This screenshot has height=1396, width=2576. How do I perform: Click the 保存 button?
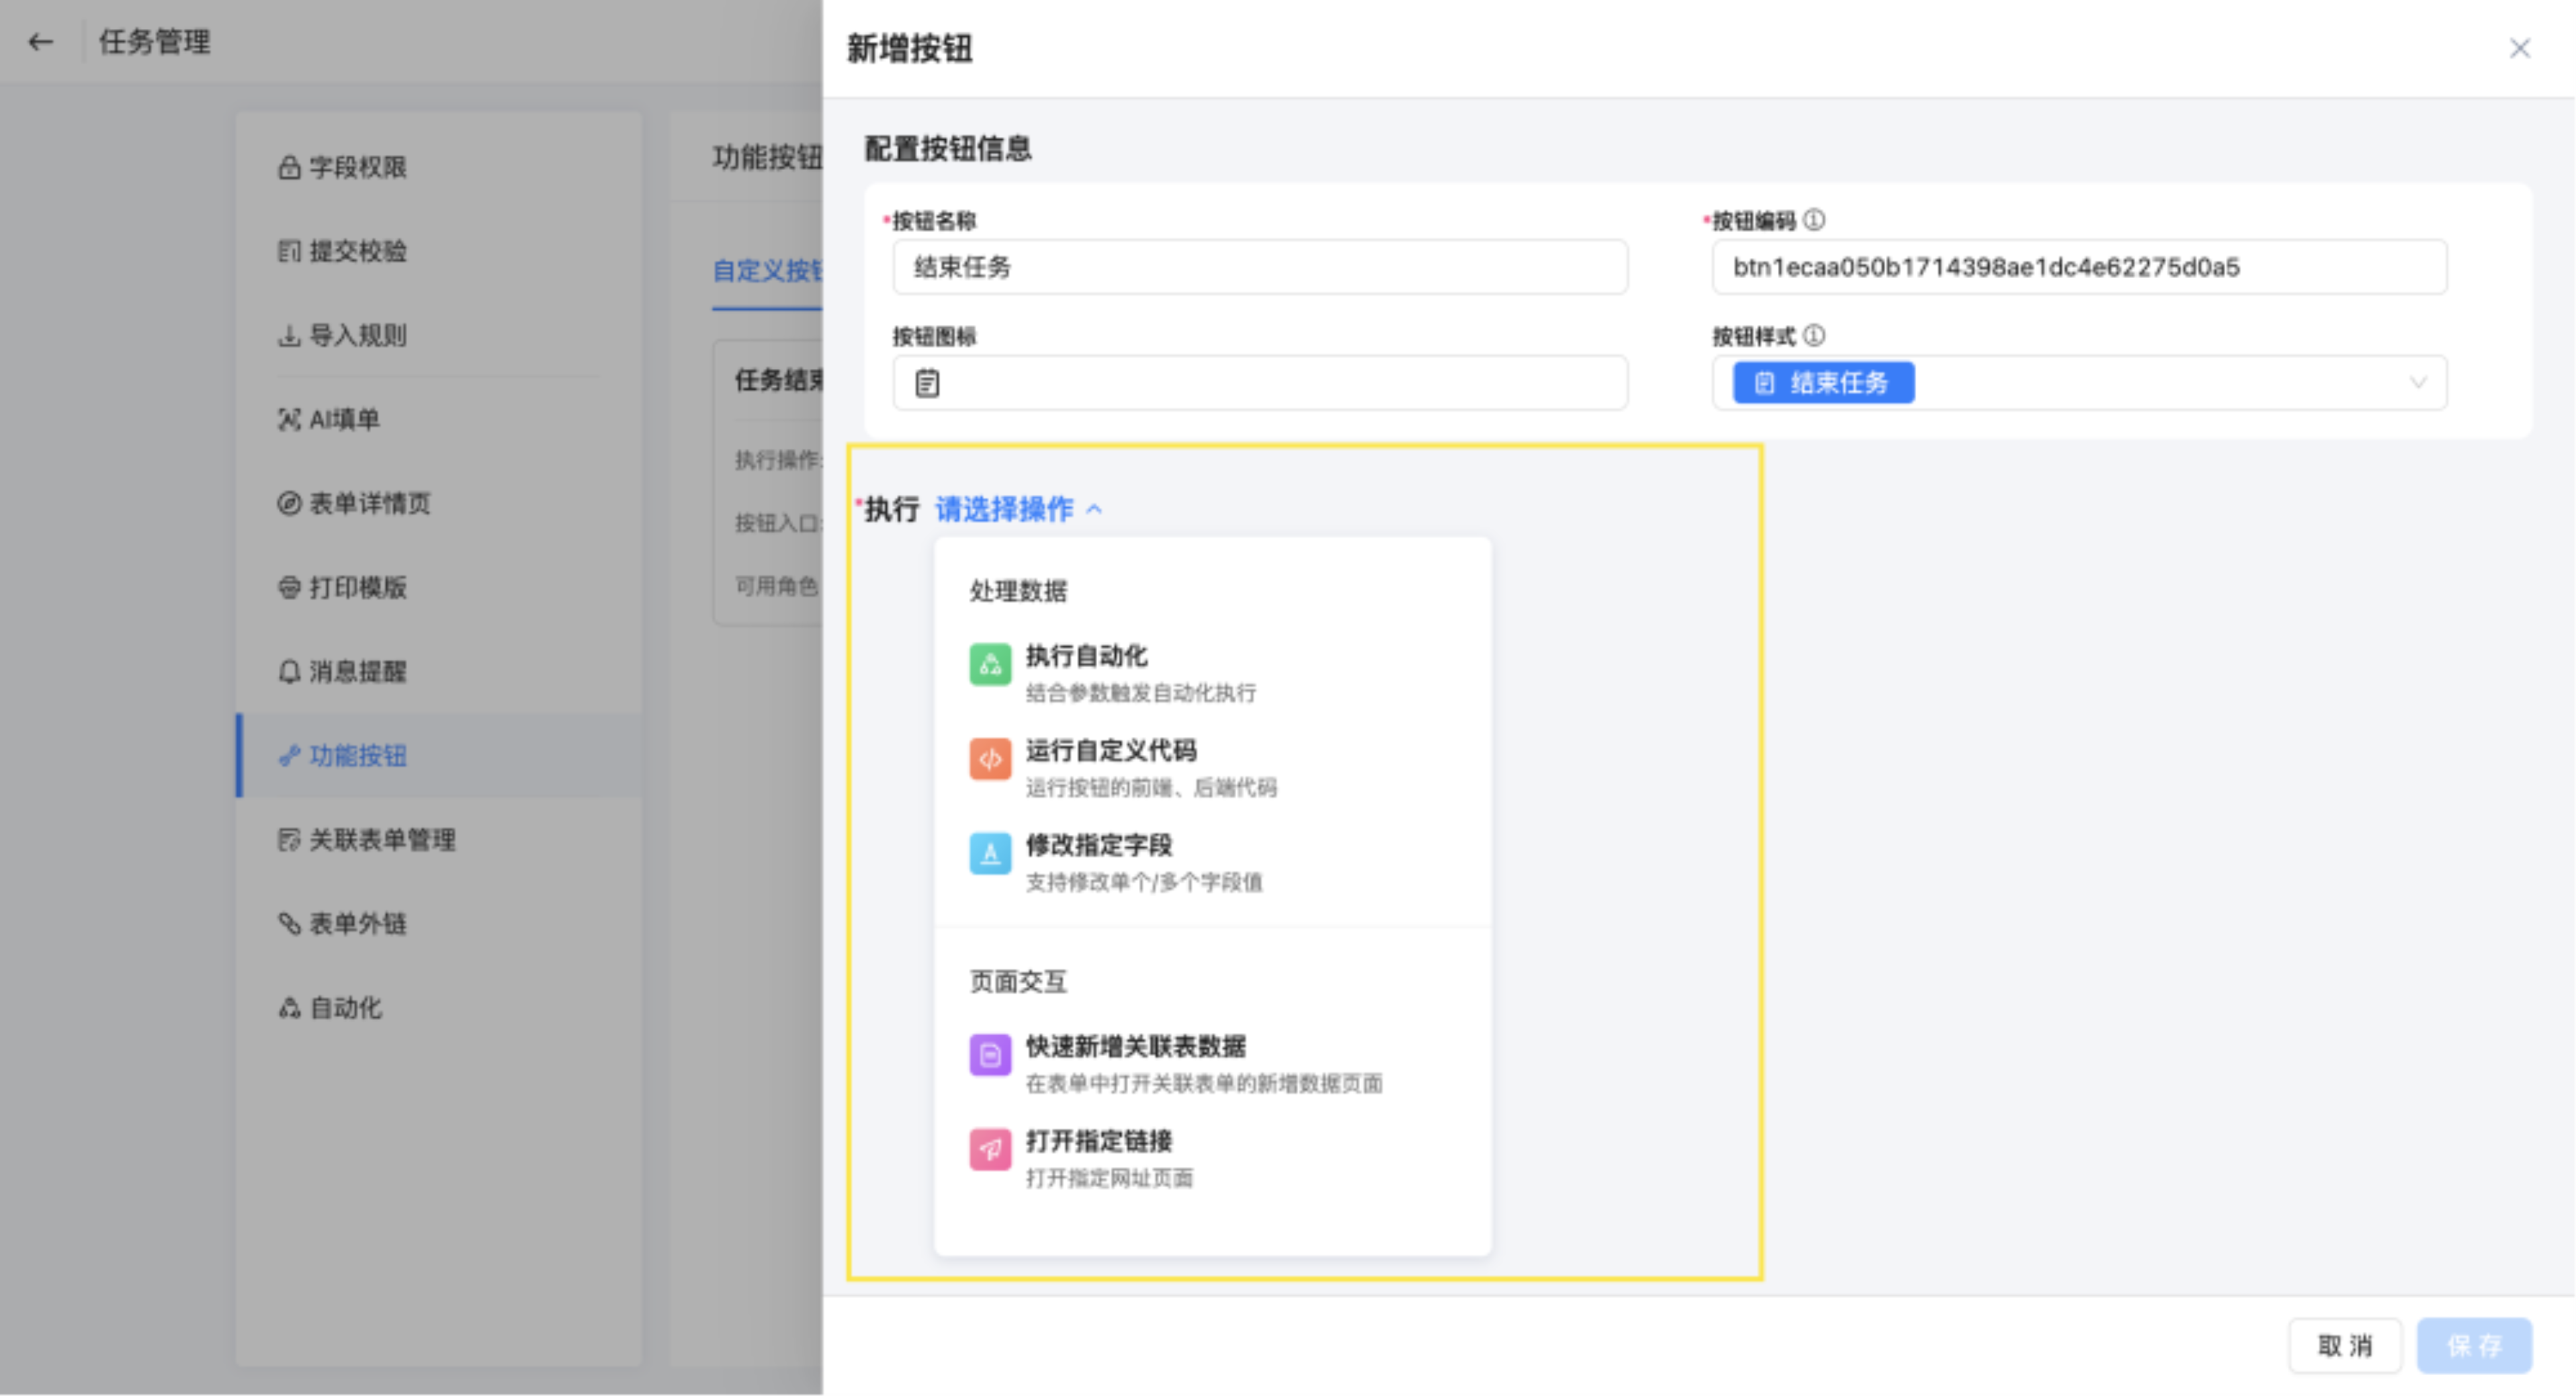(2473, 1346)
